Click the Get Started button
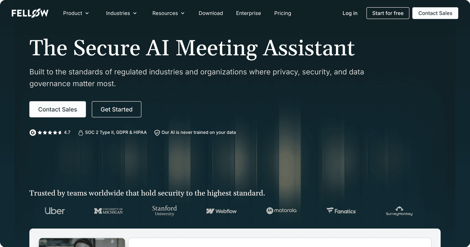Screen dimensions: 470x247 coord(116,109)
